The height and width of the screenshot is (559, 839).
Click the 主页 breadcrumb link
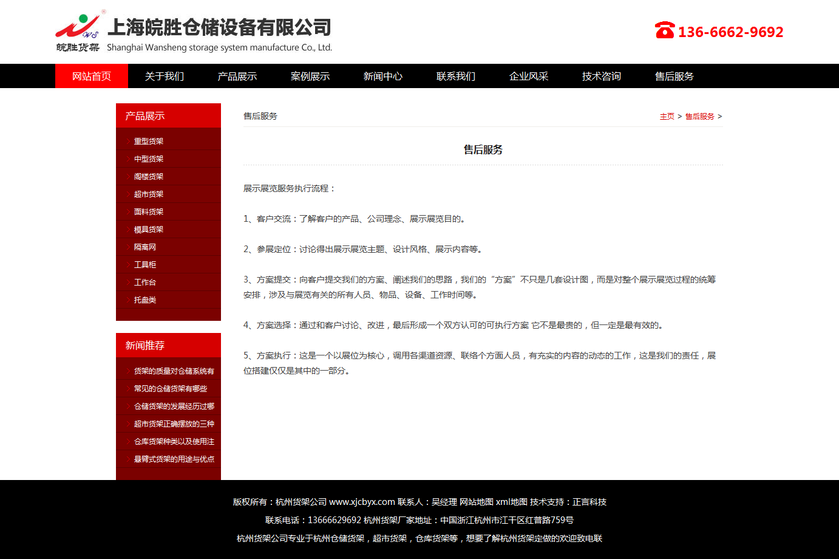667,116
